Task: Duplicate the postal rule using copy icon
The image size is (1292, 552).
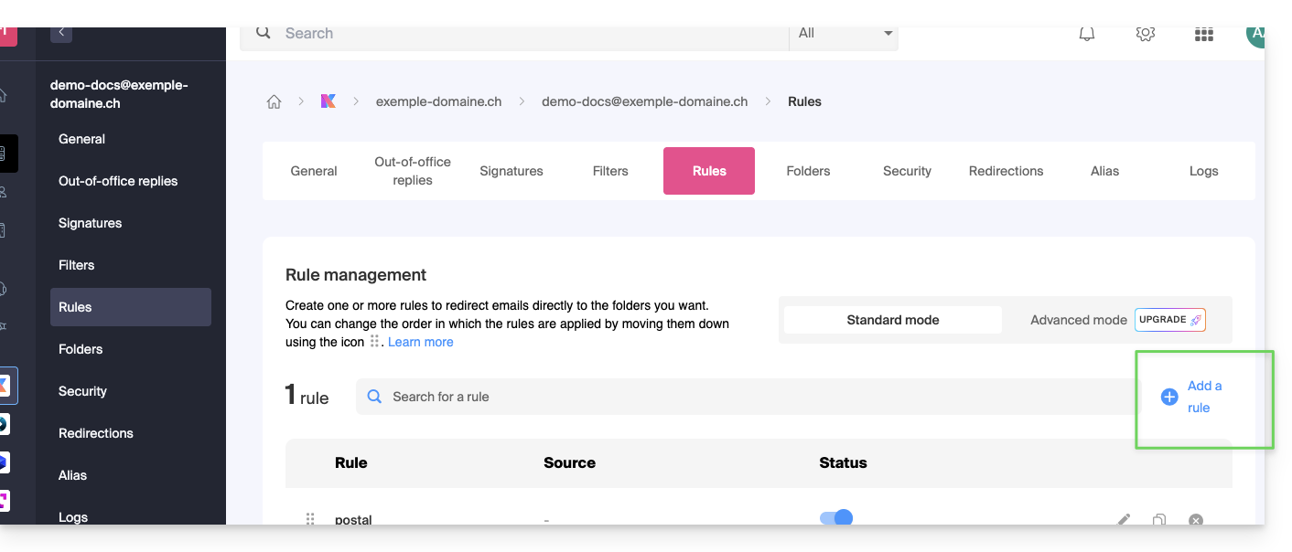Action: tap(1159, 519)
